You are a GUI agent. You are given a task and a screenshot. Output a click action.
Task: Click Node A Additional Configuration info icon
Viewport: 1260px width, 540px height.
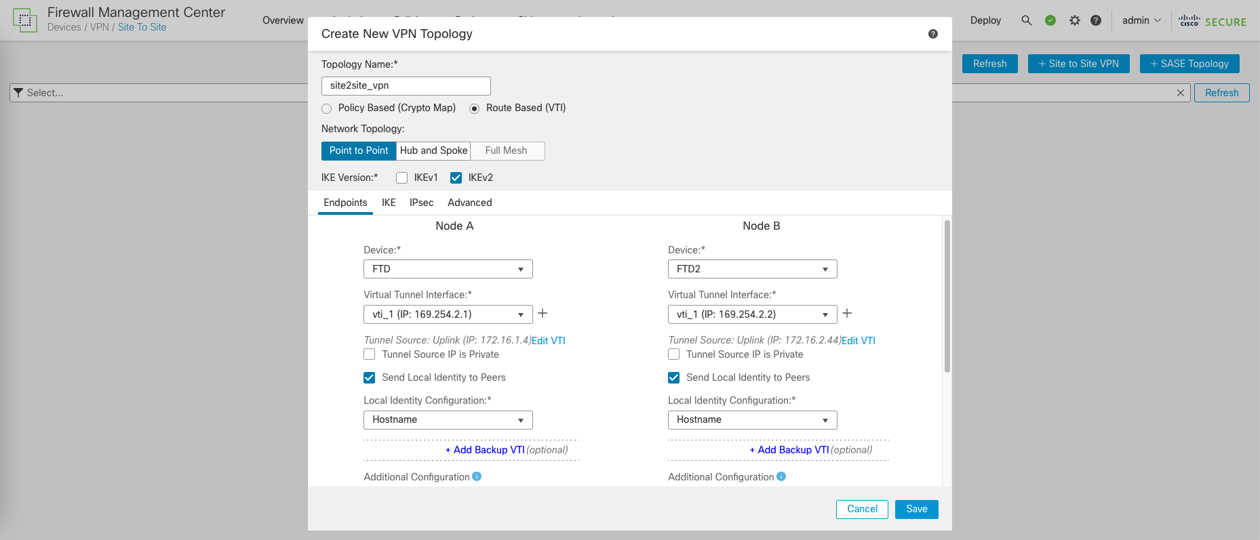pos(477,476)
